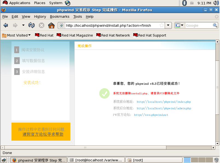
Task: Click the site identity icon in address bar
Action: [62, 25]
